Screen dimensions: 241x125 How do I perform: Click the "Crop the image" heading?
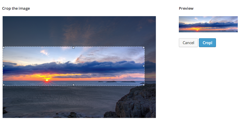[x=16, y=9]
